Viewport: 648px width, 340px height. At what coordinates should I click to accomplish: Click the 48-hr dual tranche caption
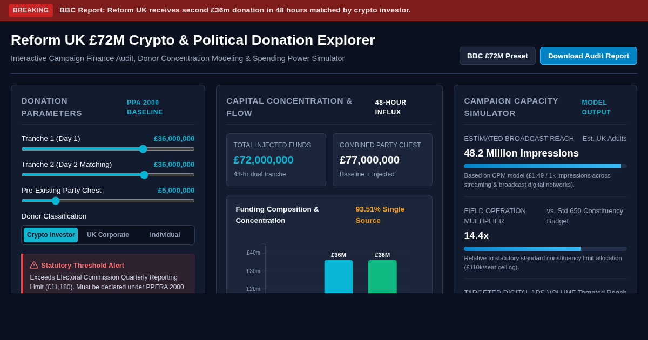click(260, 174)
